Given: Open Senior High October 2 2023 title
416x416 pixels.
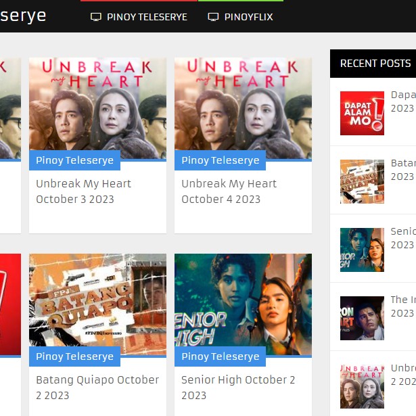Looking at the screenshot, I should pyautogui.click(x=238, y=388).
